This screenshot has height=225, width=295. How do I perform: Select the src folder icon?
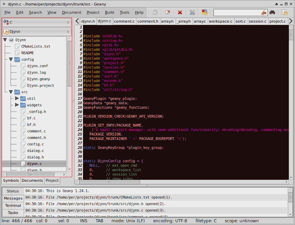click(17, 92)
